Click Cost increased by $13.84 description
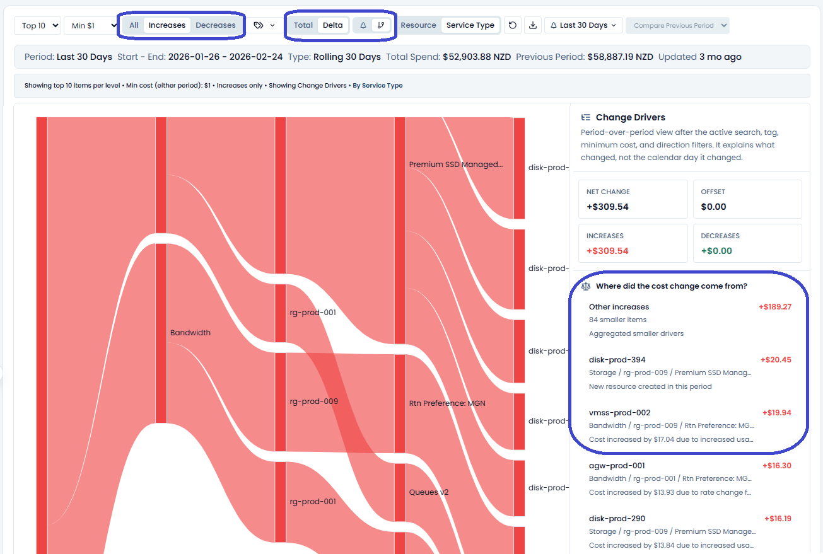The height and width of the screenshot is (554, 823). tap(671, 545)
